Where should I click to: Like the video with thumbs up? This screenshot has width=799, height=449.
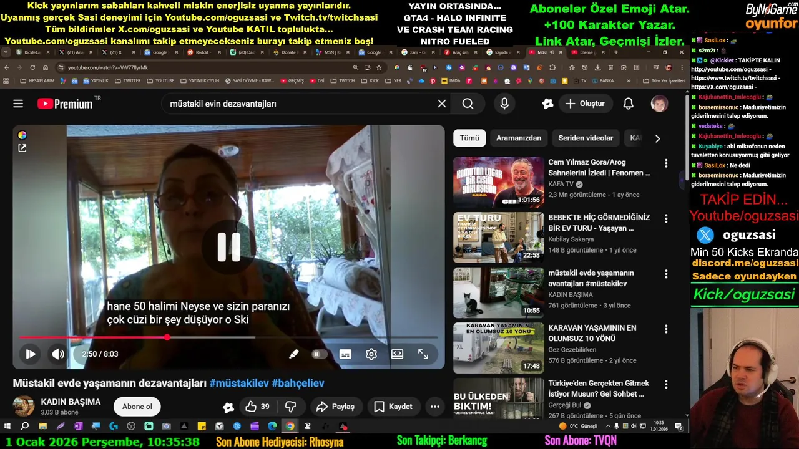pyautogui.click(x=257, y=407)
